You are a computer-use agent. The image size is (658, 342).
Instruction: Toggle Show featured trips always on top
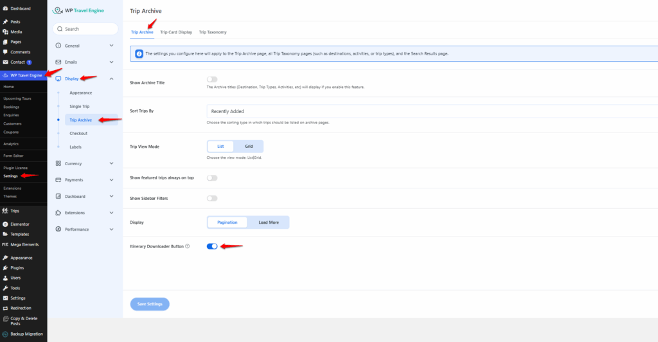212,177
